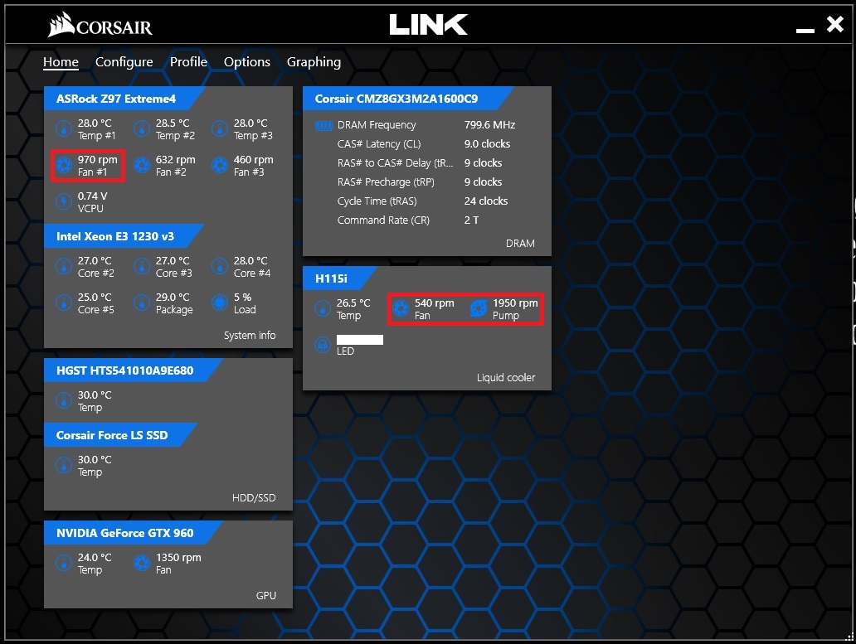Switch to the Configure tab
The width and height of the screenshot is (856, 644).
[124, 62]
